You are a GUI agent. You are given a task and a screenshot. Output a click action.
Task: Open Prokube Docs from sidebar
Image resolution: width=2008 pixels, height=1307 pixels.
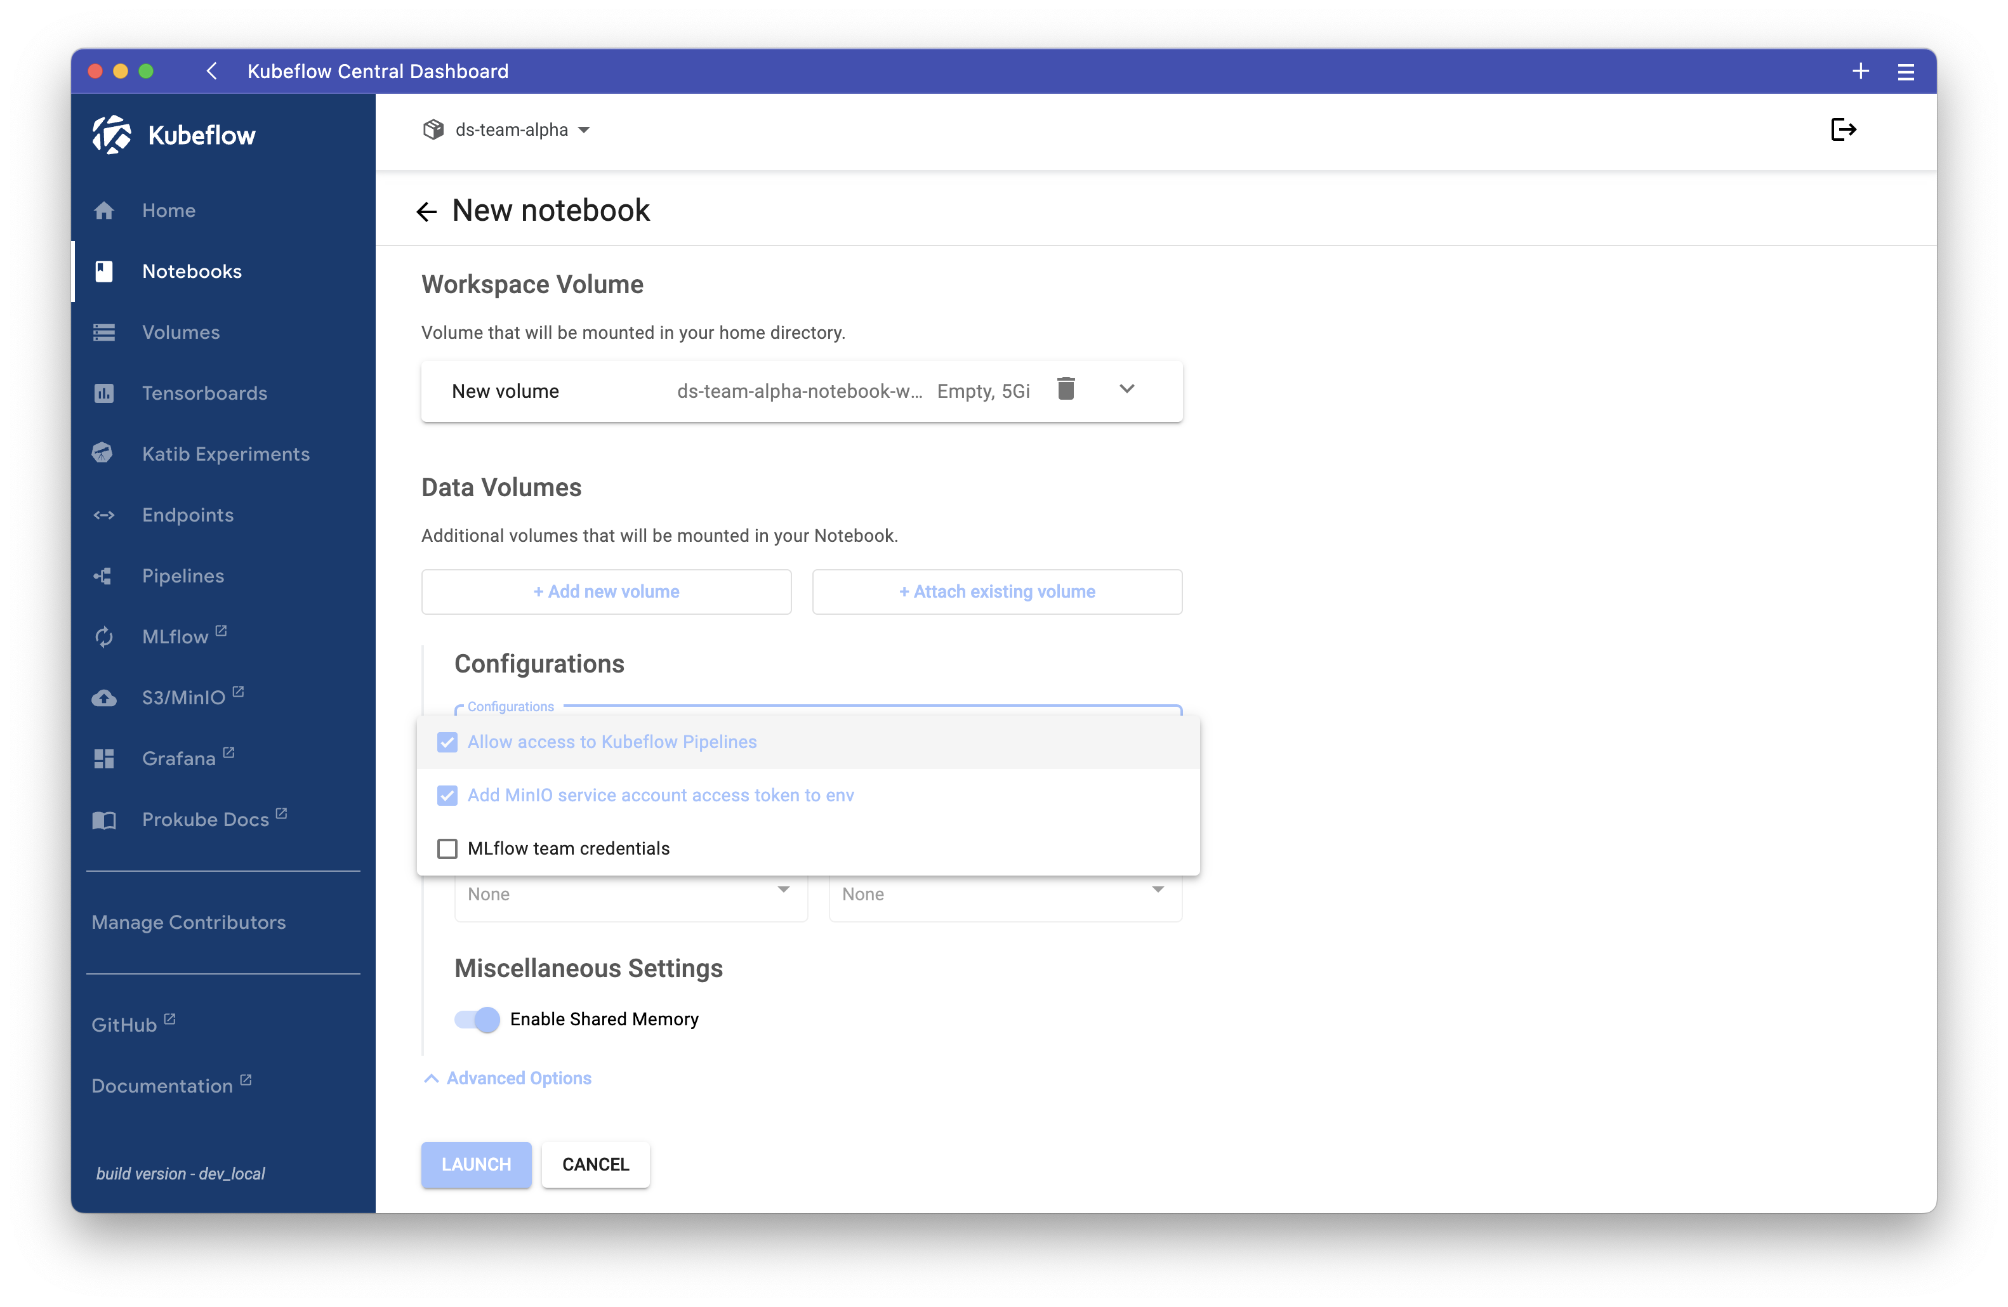pyautogui.click(x=104, y=818)
